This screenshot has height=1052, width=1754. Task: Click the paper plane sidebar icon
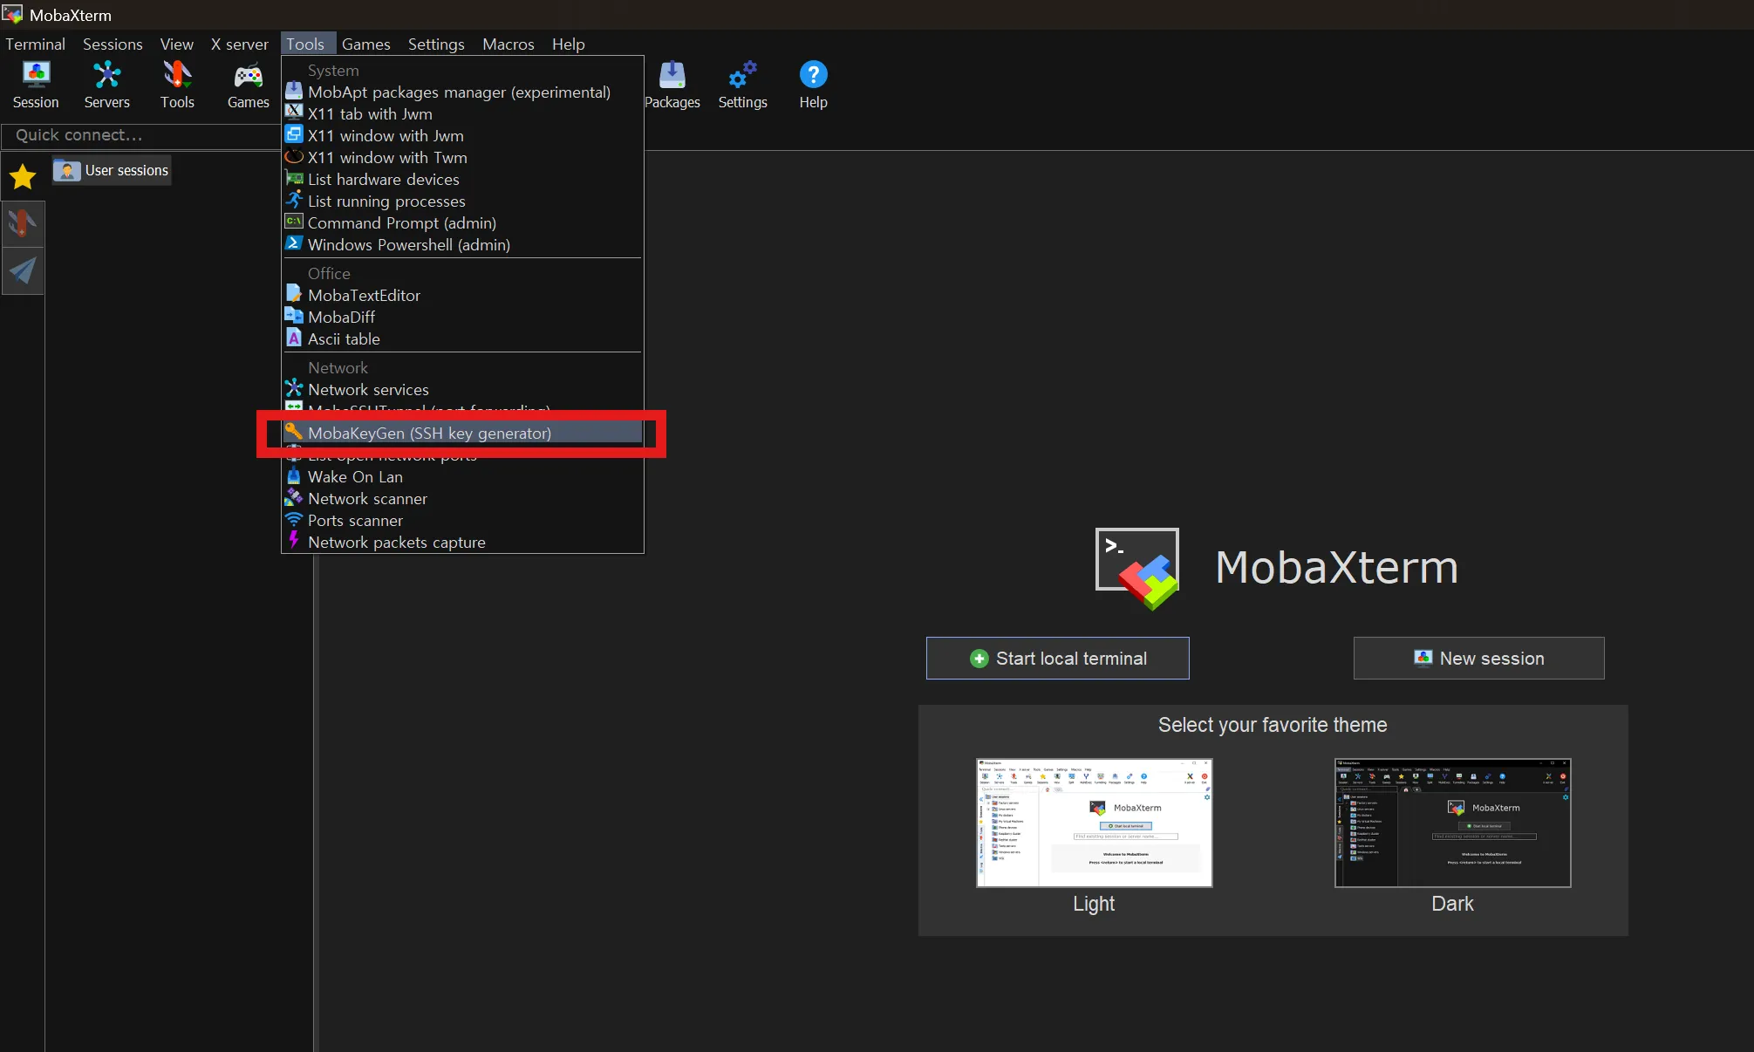click(23, 270)
